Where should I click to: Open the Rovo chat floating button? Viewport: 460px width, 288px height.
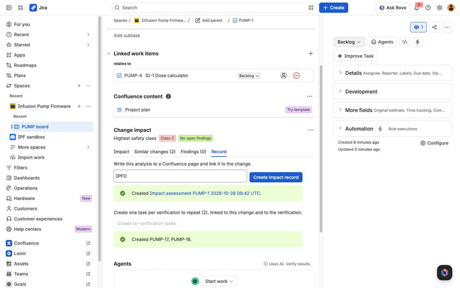click(445, 273)
